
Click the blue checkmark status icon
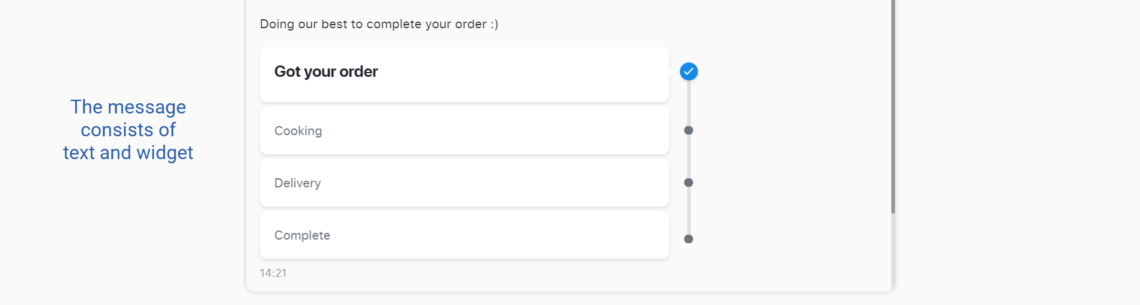(689, 71)
